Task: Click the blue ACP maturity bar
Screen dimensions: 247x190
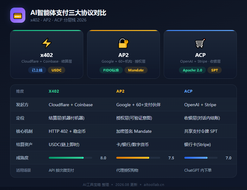Action: pyautogui.click(x=201, y=158)
